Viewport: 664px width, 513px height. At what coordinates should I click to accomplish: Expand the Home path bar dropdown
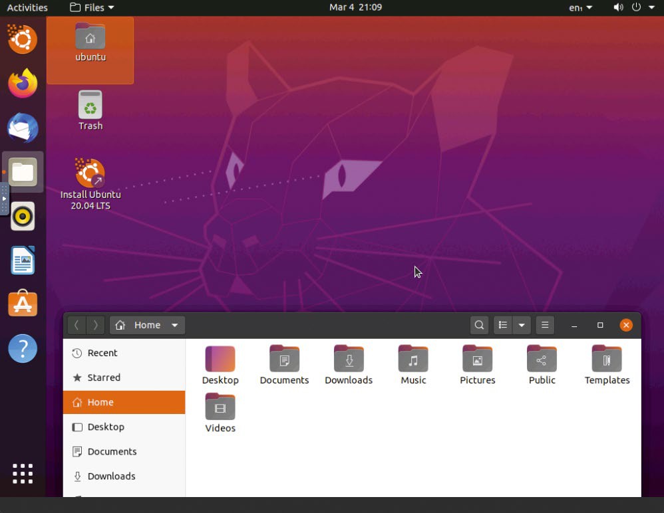pos(174,325)
